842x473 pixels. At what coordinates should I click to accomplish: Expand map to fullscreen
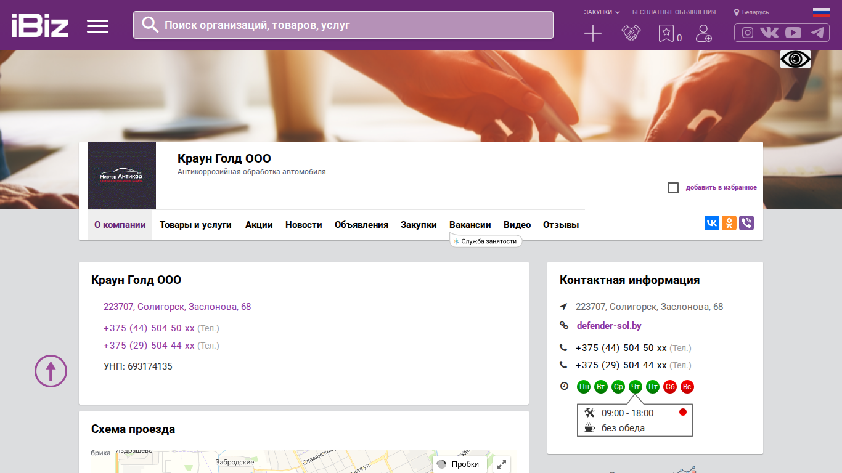coord(502,464)
